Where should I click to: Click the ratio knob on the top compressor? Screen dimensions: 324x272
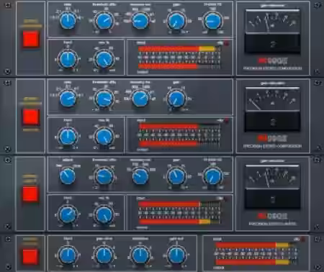tap(68, 21)
